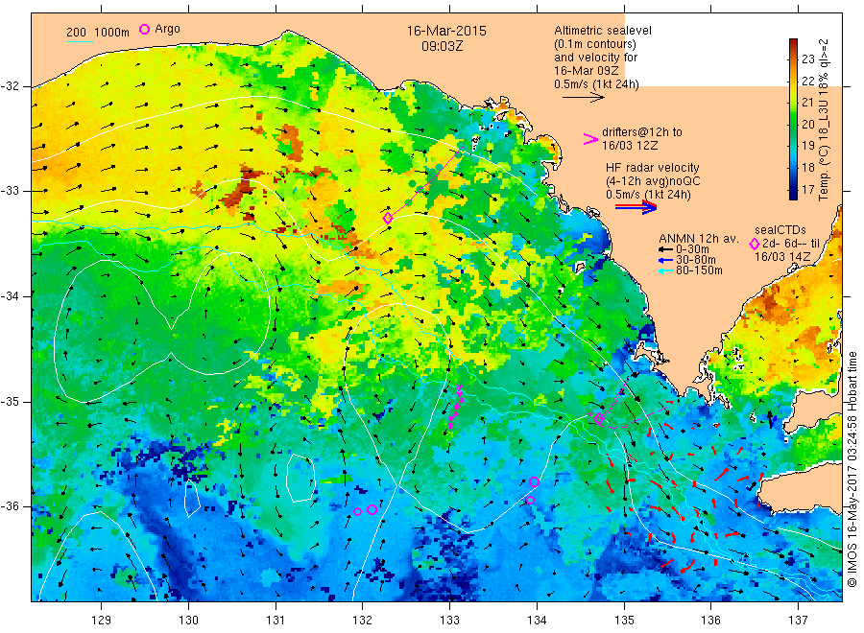
Task: Click the magenta sealCTDs diamond in legend
Action: [755, 244]
